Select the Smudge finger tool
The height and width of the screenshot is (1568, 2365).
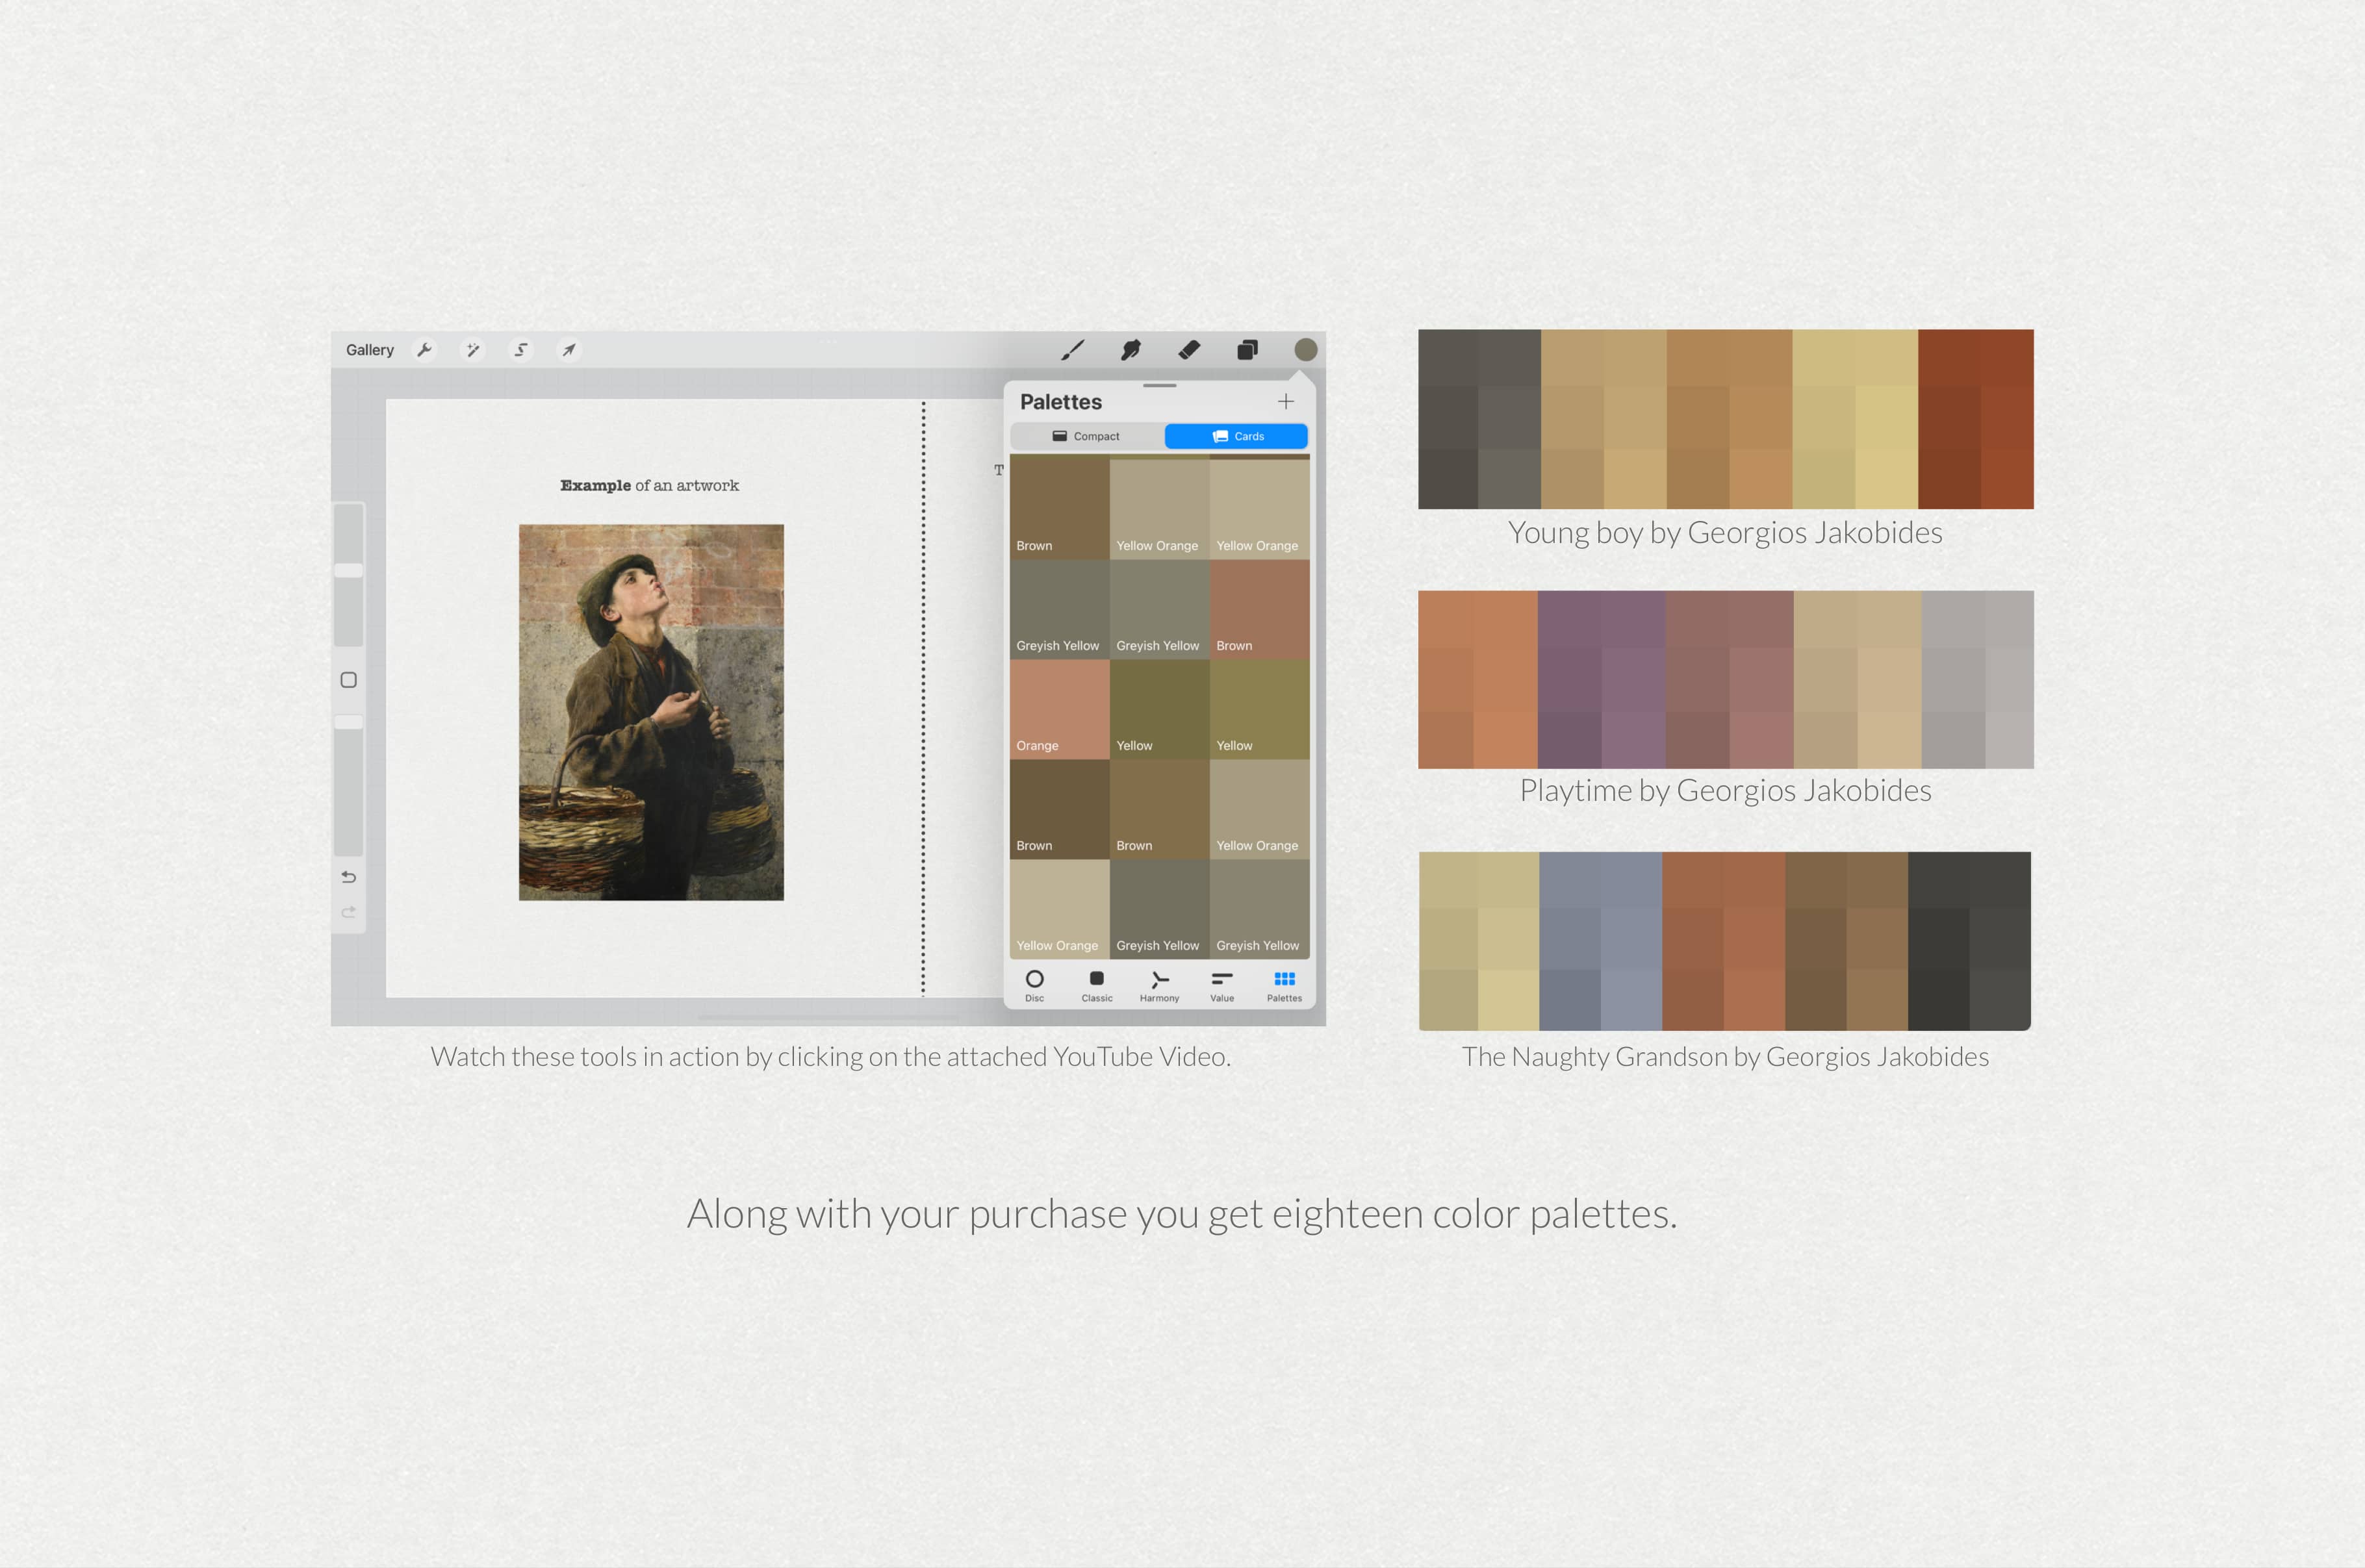pyautogui.click(x=1131, y=350)
